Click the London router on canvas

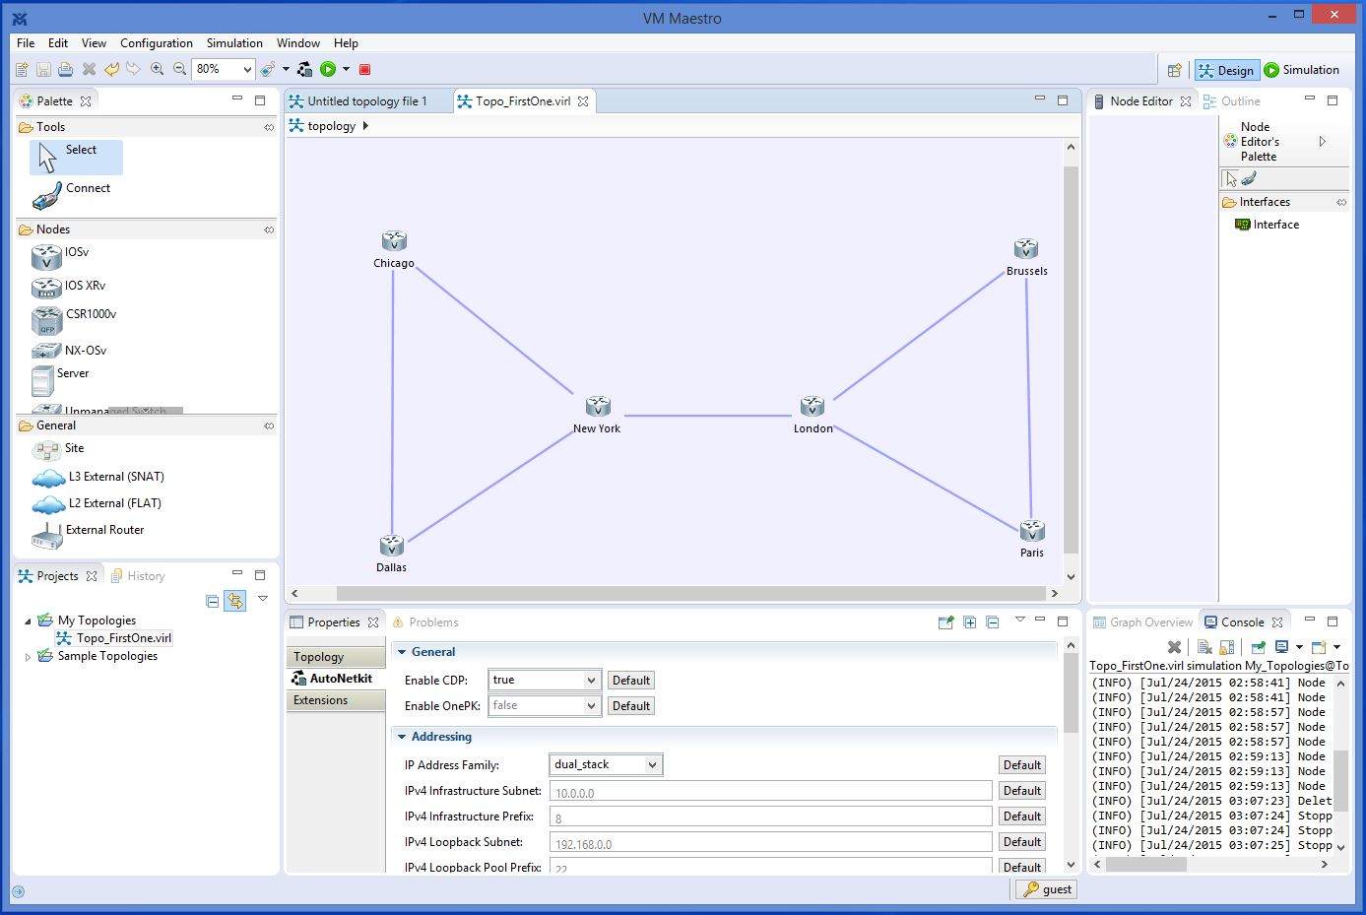coord(813,407)
